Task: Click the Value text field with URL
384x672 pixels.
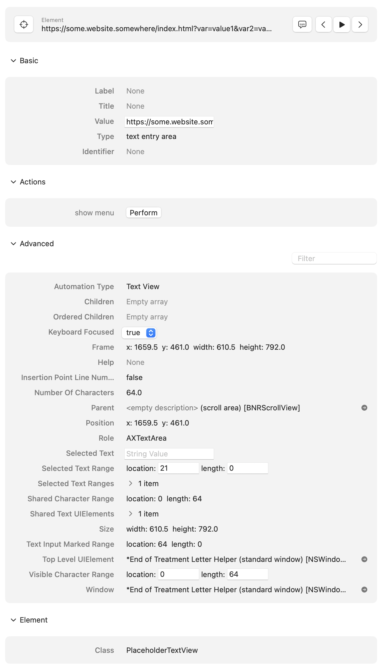Action: pyautogui.click(x=169, y=122)
